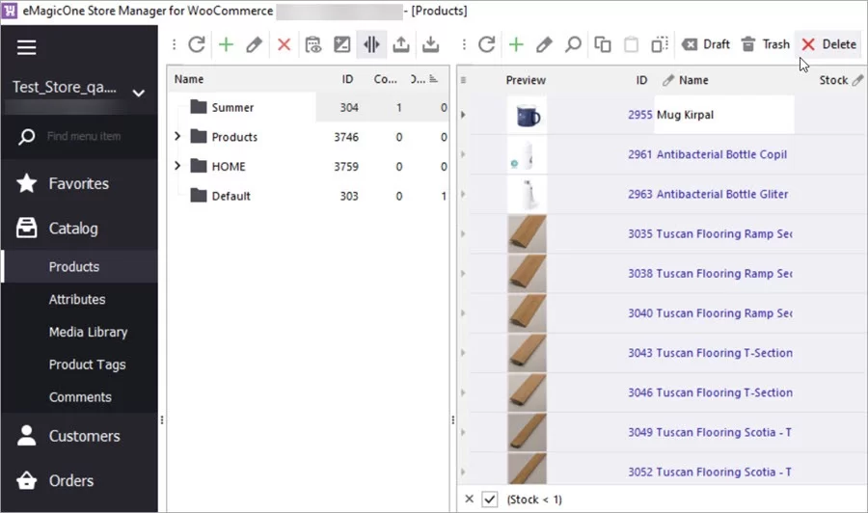Refresh the category tree list
This screenshot has height=513, width=868.
[197, 44]
